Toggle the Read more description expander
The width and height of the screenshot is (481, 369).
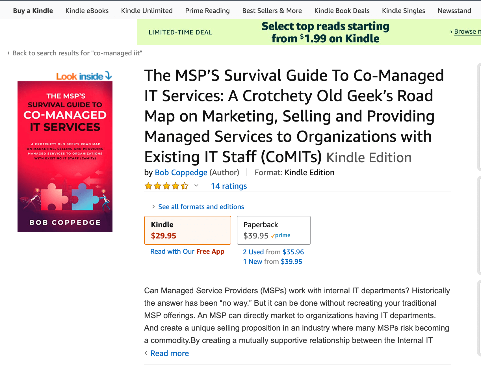(169, 353)
